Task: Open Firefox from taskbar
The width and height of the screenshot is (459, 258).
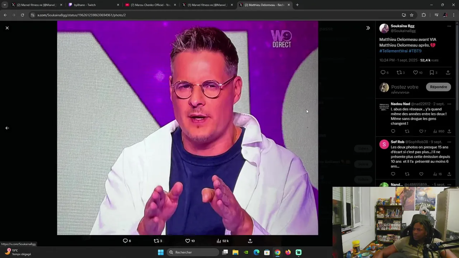Action: click(x=288, y=252)
